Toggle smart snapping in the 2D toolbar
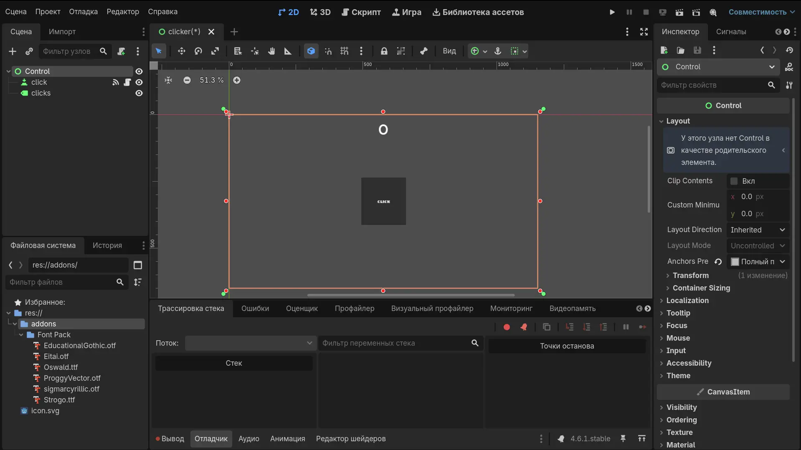The width and height of the screenshot is (801, 450). coord(329,51)
